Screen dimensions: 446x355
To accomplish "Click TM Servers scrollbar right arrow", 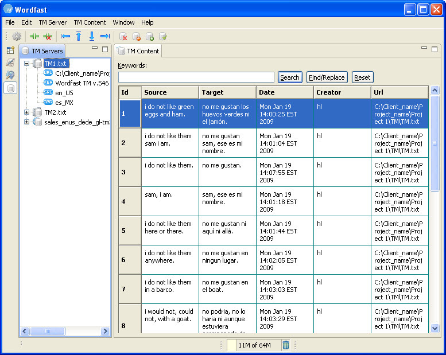I will (x=106, y=331).
